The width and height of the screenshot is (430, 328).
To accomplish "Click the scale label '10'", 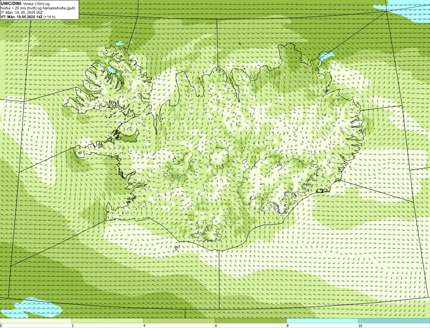I will (360, 326).
